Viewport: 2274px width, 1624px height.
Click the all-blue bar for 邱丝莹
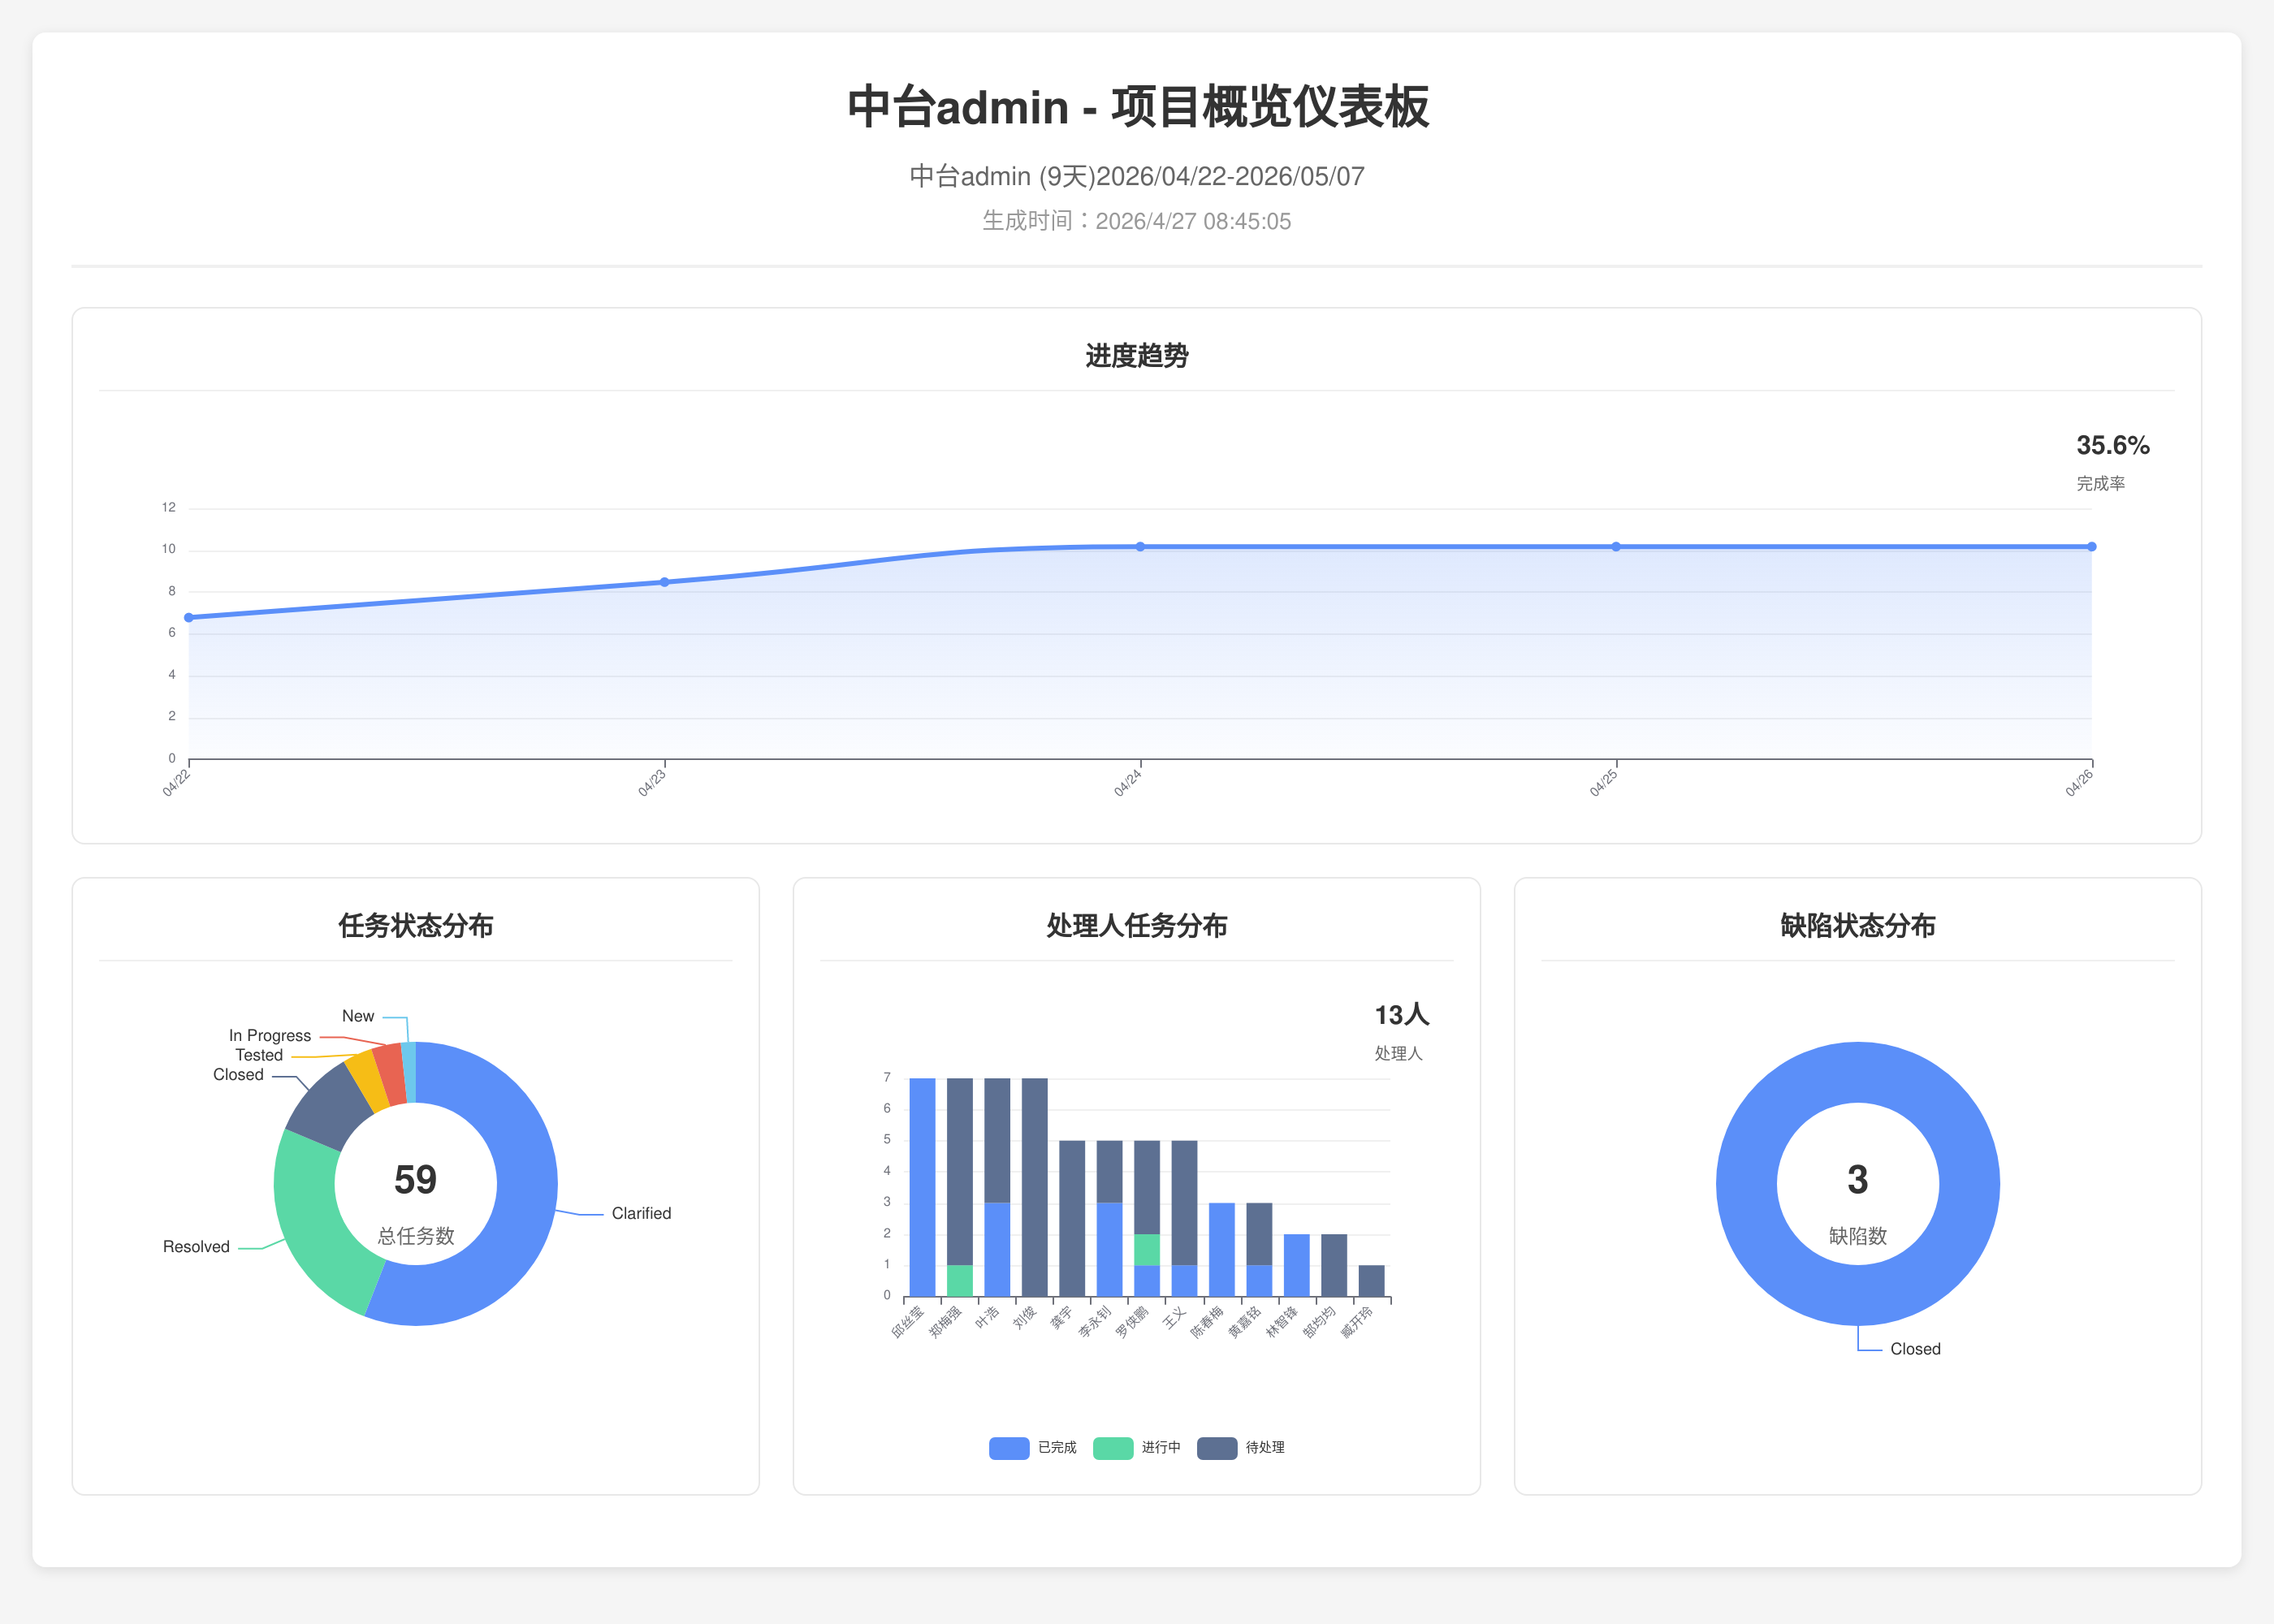click(x=922, y=1187)
